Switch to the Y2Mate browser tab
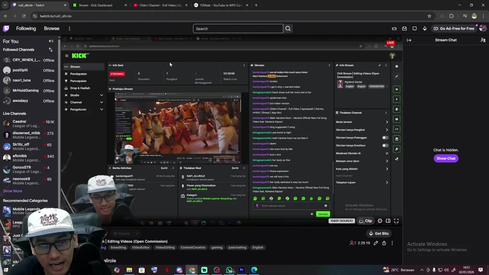 (220, 5)
